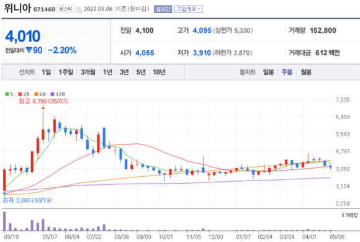Viewport: 360px width, 242px height.
Task: Click the 고가 value 4,095
Action: coord(202,30)
